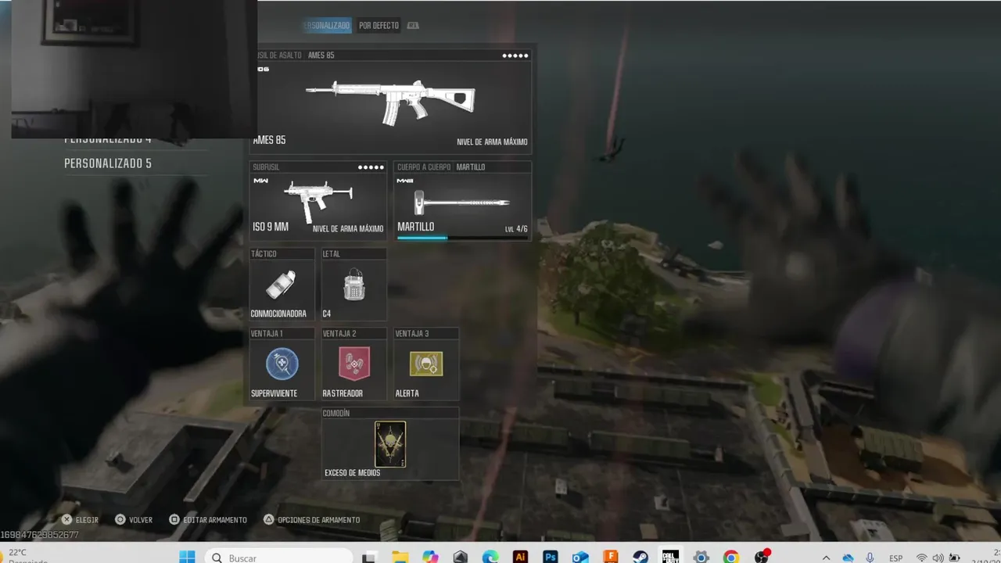Open the battery status tray icon
Viewport: 1001px width, 563px height.
pos(954,558)
